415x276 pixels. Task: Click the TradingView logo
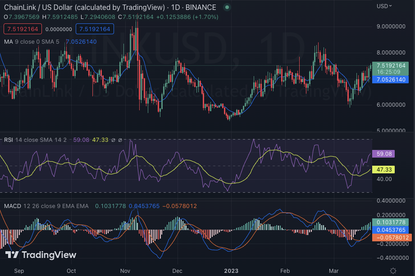point(41,255)
